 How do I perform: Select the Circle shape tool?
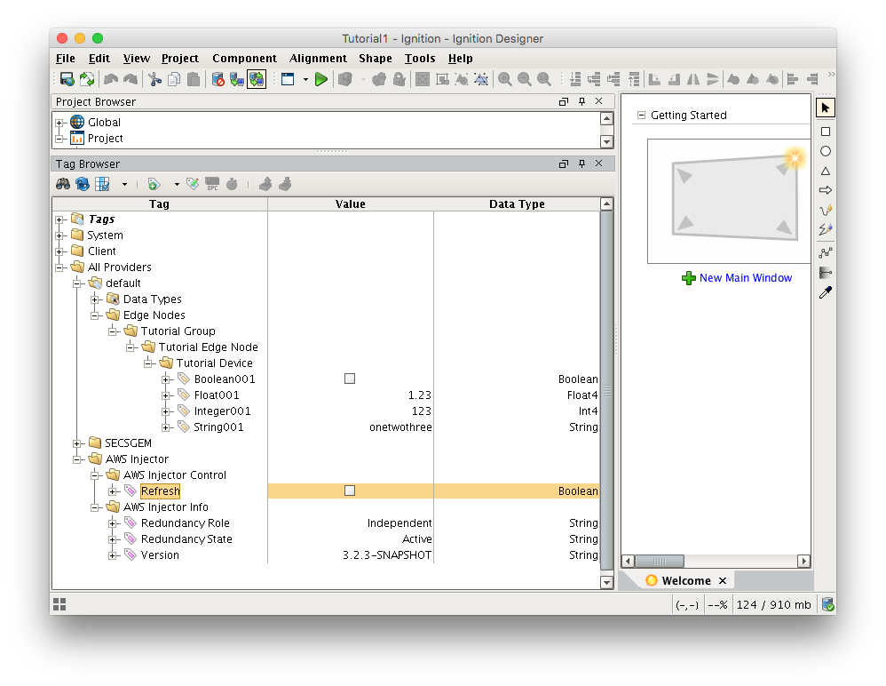tap(825, 151)
